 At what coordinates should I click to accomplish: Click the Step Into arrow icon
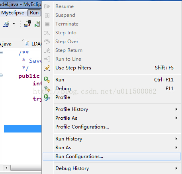(x=47, y=33)
